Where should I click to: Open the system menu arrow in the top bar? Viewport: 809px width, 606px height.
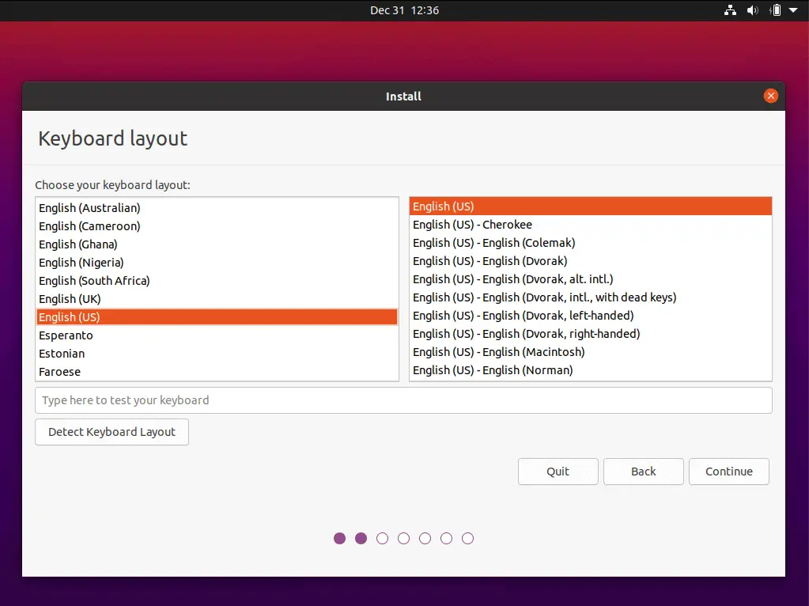793,10
